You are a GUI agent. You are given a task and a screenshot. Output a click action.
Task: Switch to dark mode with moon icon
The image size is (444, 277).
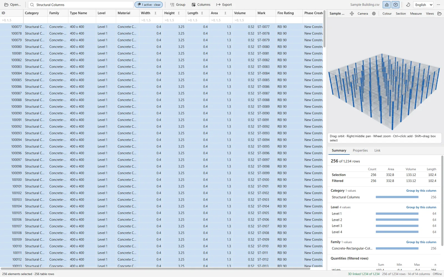point(408,5)
